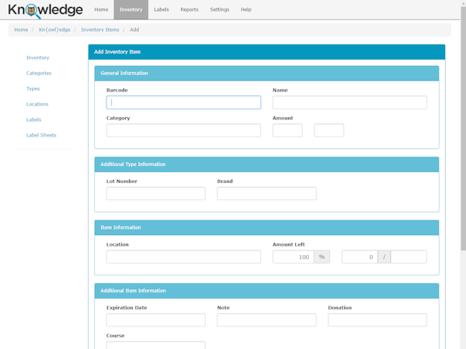Click the Additional Type Information header

pos(267,164)
